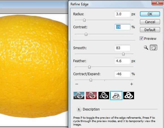
Task: Choose the Quick Mask red preview thumbnail
Action: pyautogui.click(x=91, y=96)
